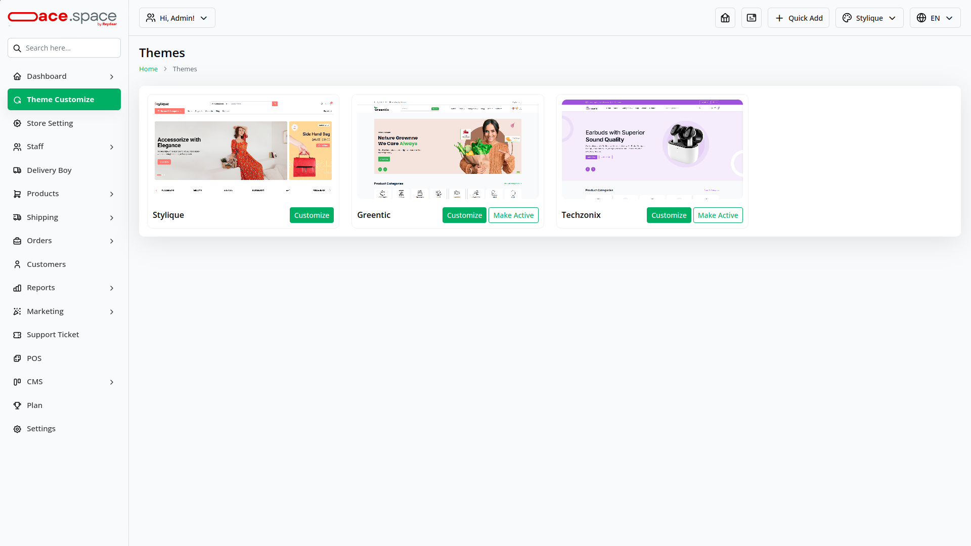971x546 pixels.
Task: Click the Delivery Boy truck icon
Action: 17,170
